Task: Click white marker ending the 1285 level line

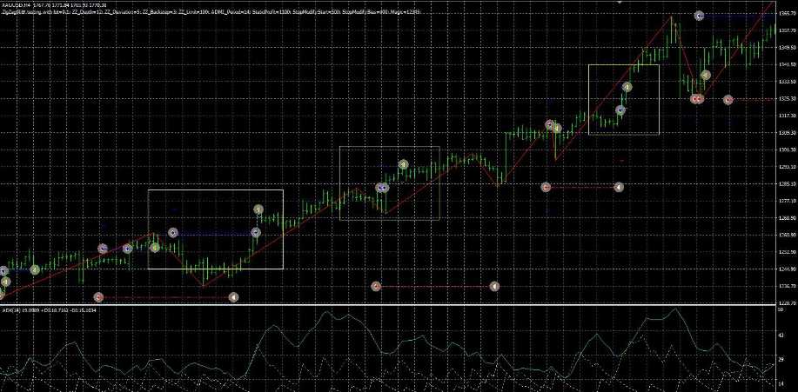Action: pos(619,187)
